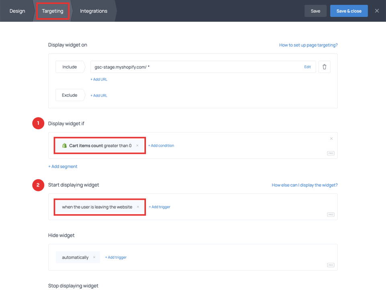This screenshot has width=386, height=290.
Task: Open "How to set up page targeting?" help link
Action: [308, 45]
